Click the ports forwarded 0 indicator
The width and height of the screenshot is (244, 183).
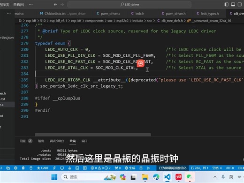(x=118, y=168)
